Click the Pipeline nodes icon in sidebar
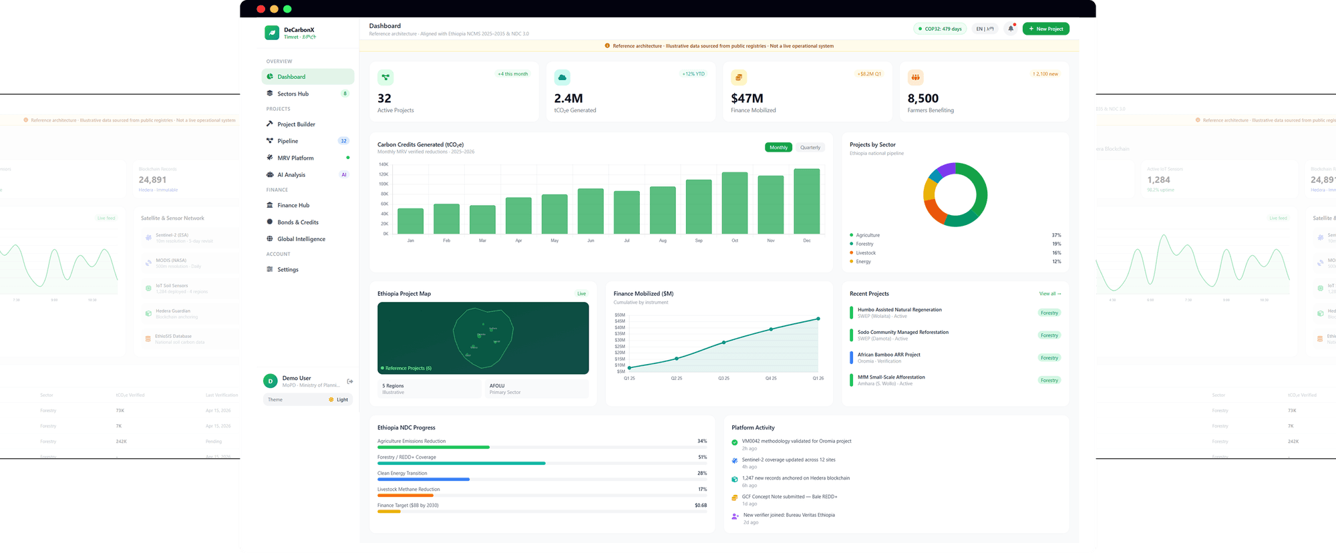Viewport: 1336px width, 553px height. (270, 141)
